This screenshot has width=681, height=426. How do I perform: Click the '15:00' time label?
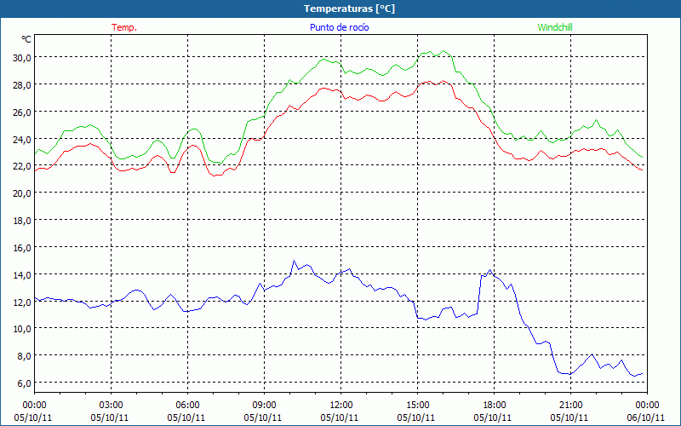tap(418, 406)
